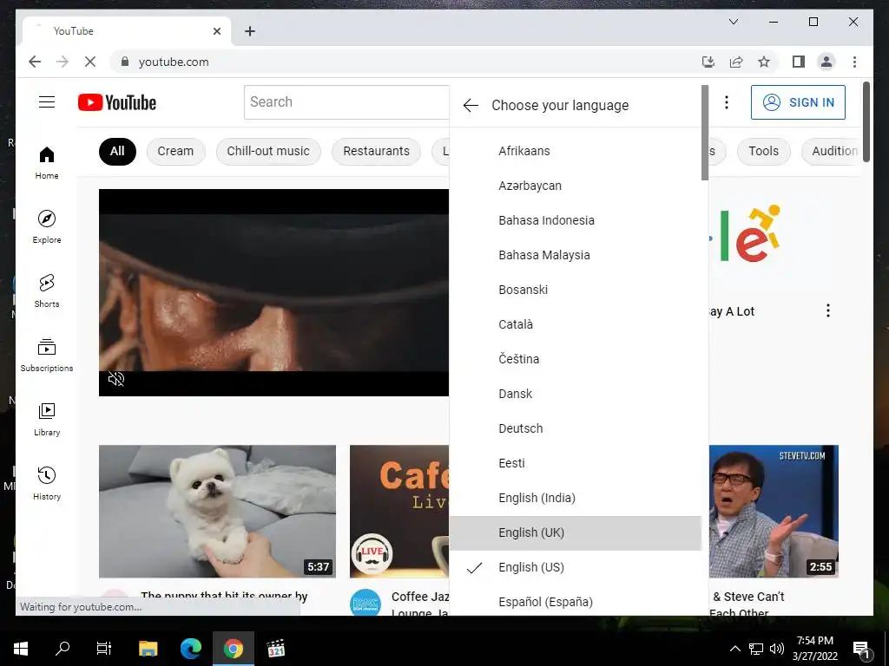Choose Bahasa Malaysia language

[x=576, y=255]
